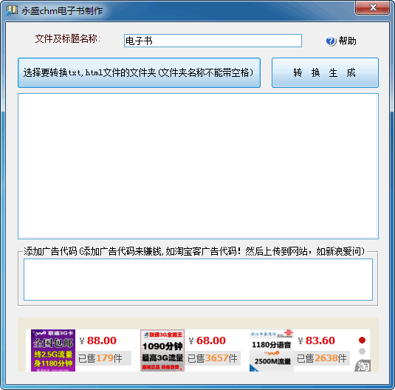Select the 已售3657件 sold count
Viewport: 395px width, 390px height.
[x=213, y=358]
